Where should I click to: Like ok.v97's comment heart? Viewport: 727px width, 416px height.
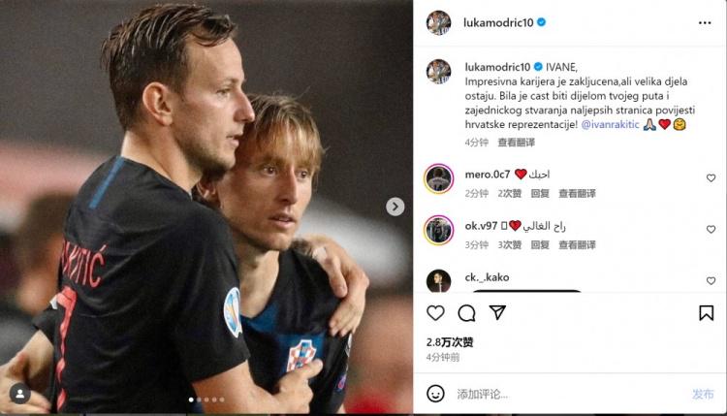(x=711, y=230)
